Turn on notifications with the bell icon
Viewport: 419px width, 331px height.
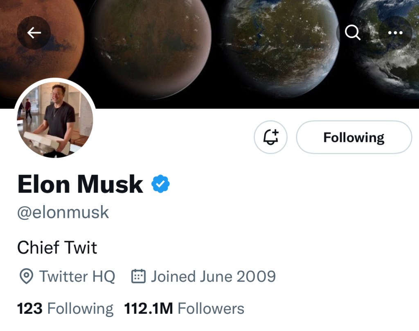tap(270, 137)
